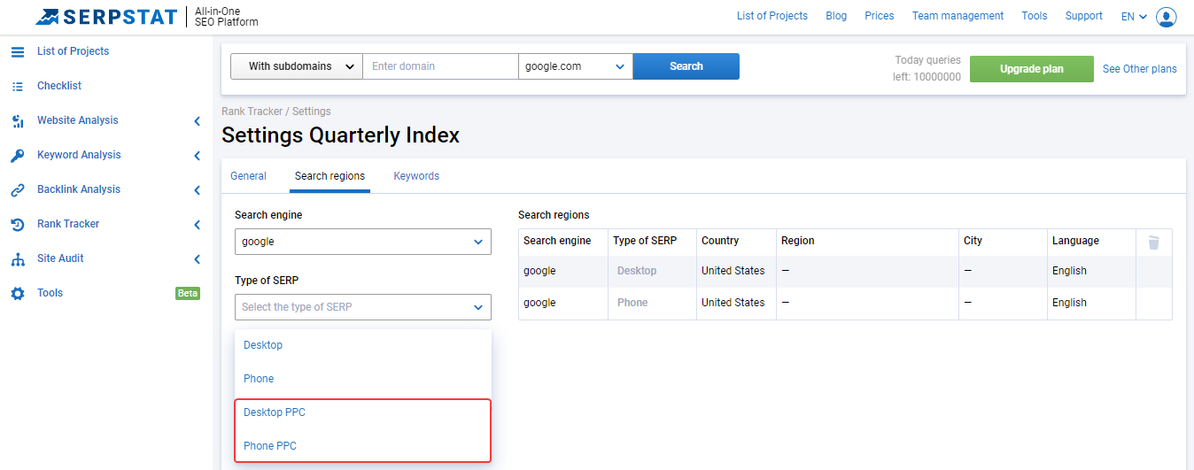Click the Website Analysis chart icon
Screen dimensions: 1194x470
pos(18,120)
